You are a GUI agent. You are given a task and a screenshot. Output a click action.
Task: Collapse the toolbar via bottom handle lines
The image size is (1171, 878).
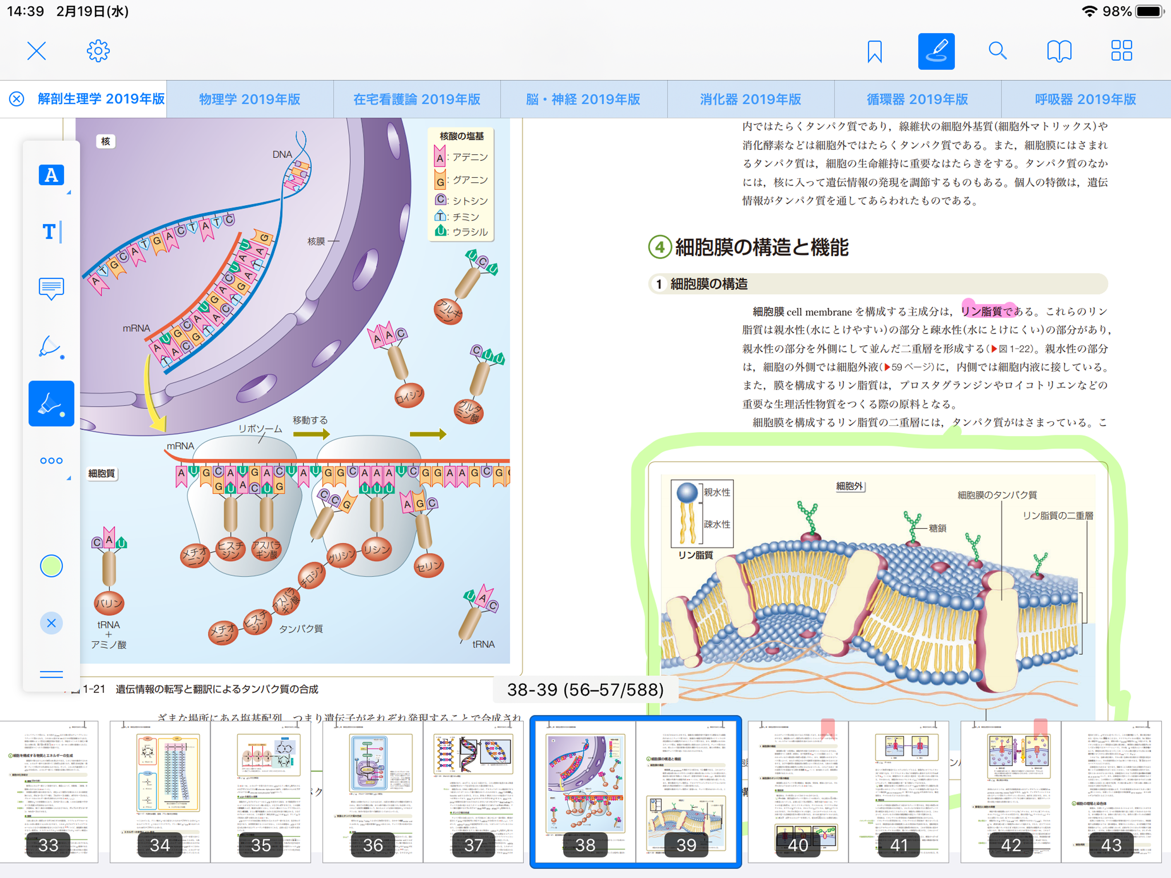pos(51,674)
